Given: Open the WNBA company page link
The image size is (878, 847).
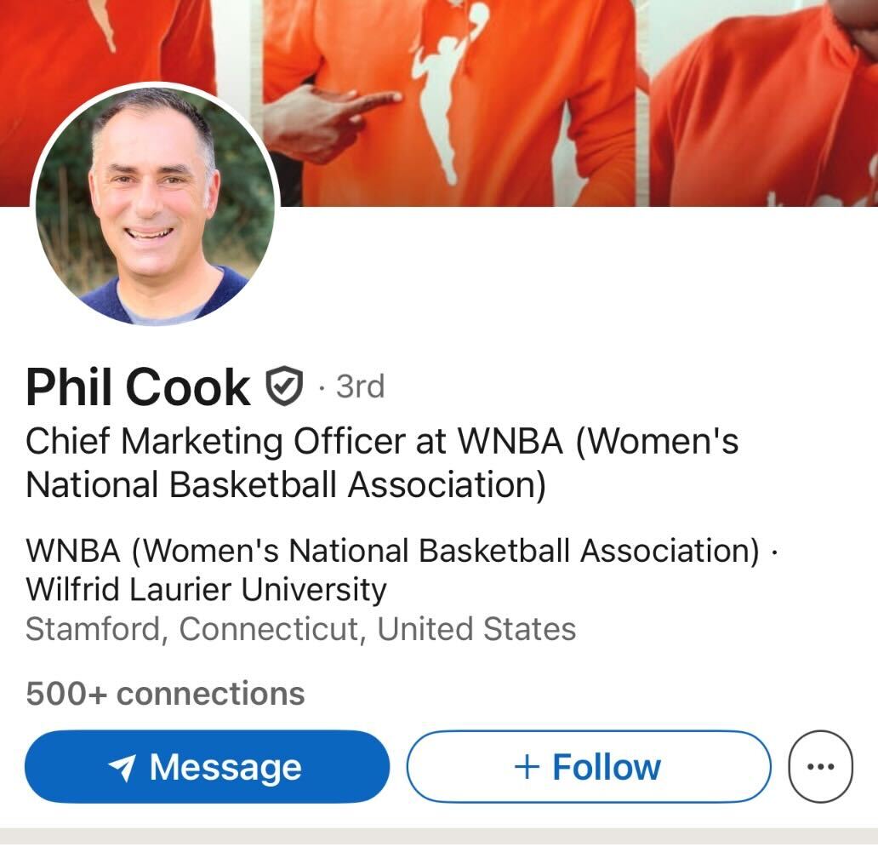Looking at the screenshot, I should [392, 550].
